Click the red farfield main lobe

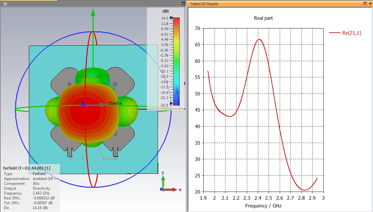pos(88,111)
